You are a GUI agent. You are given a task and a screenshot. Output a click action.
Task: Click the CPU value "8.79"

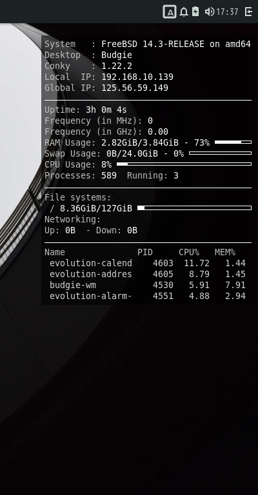pos(199,274)
